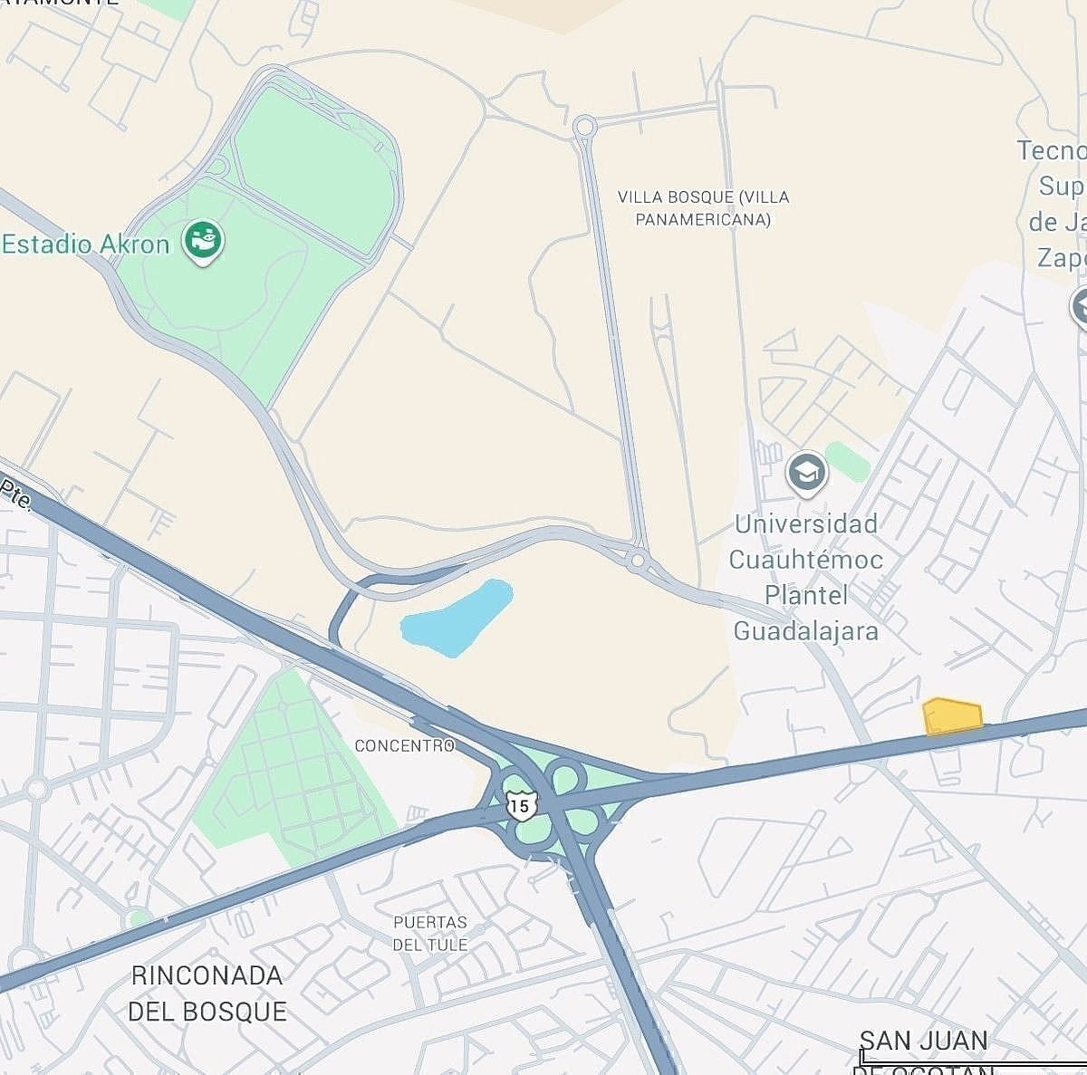Click the Estadio Akron text label
The width and height of the screenshot is (1087, 1075).
(x=85, y=245)
